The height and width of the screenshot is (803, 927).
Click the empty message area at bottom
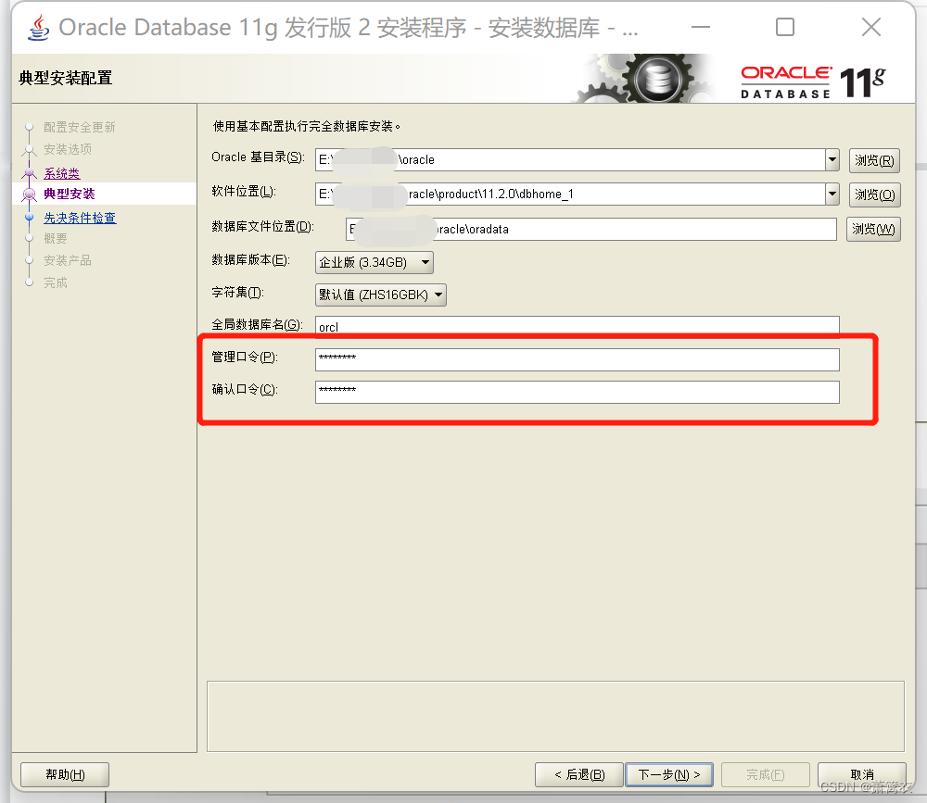pyautogui.click(x=555, y=716)
